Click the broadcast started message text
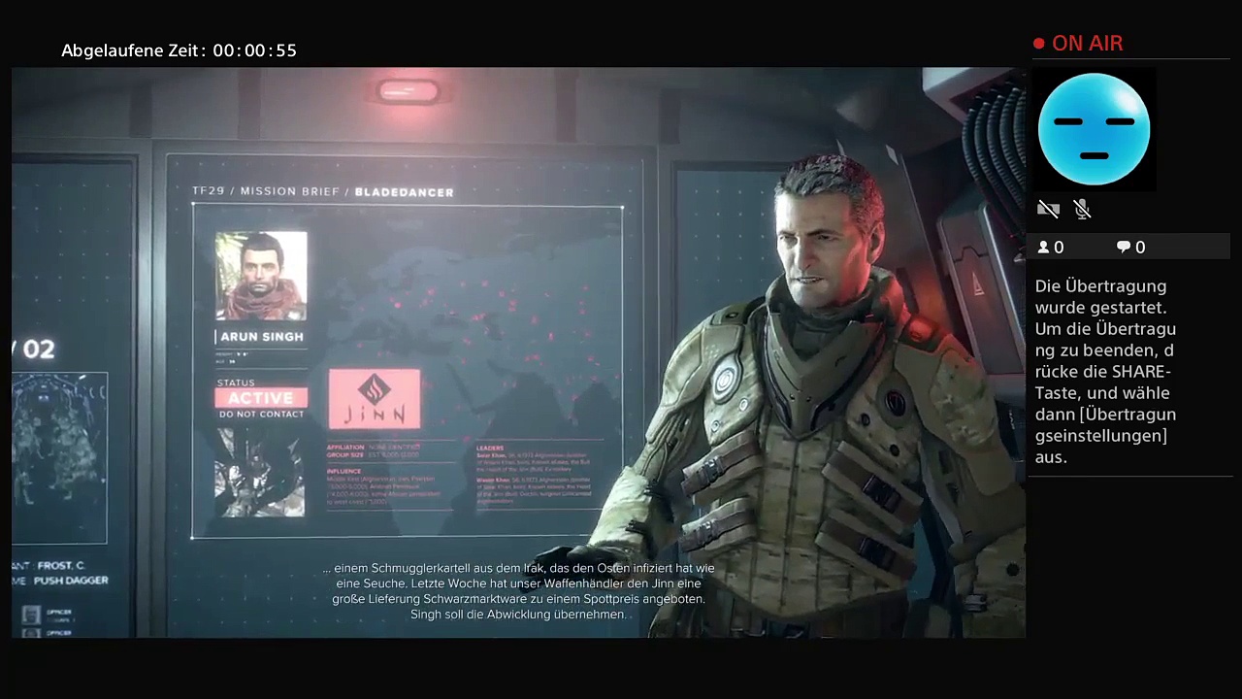Image resolution: width=1242 pixels, height=699 pixels. coord(1106,371)
